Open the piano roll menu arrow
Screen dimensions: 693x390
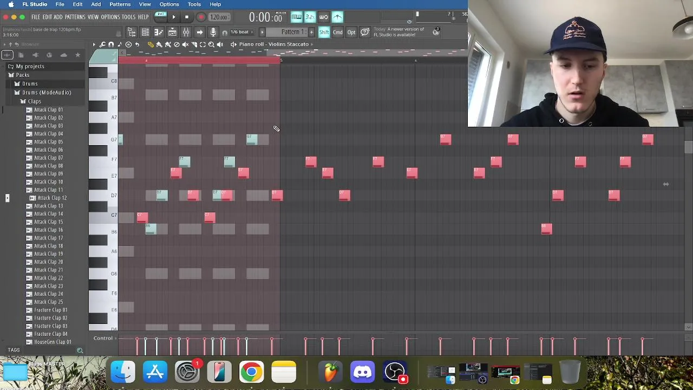coord(94,44)
